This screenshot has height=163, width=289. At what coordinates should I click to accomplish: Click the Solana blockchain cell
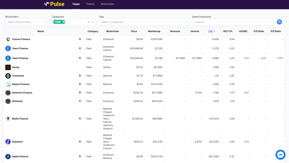point(107,67)
